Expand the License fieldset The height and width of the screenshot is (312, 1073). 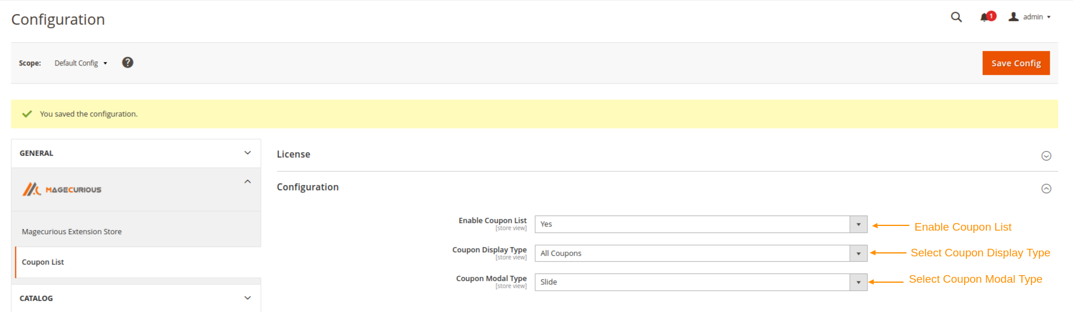[1046, 156]
